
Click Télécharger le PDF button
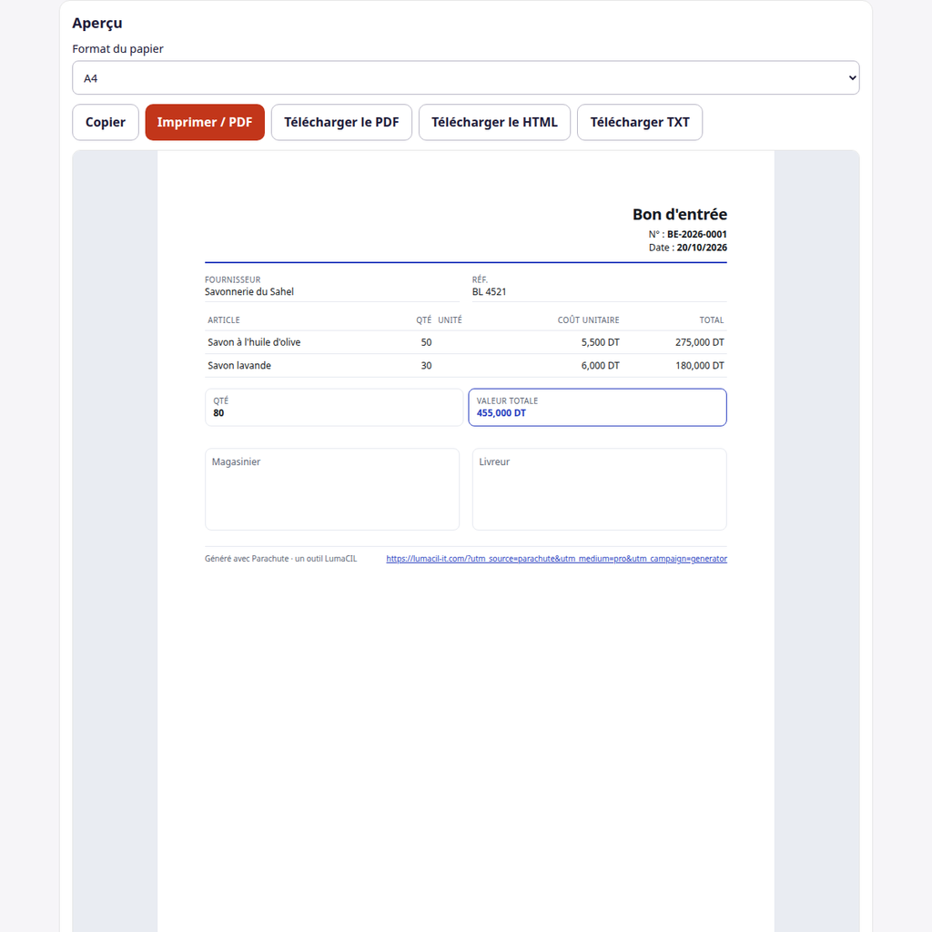[x=341, y=123]
